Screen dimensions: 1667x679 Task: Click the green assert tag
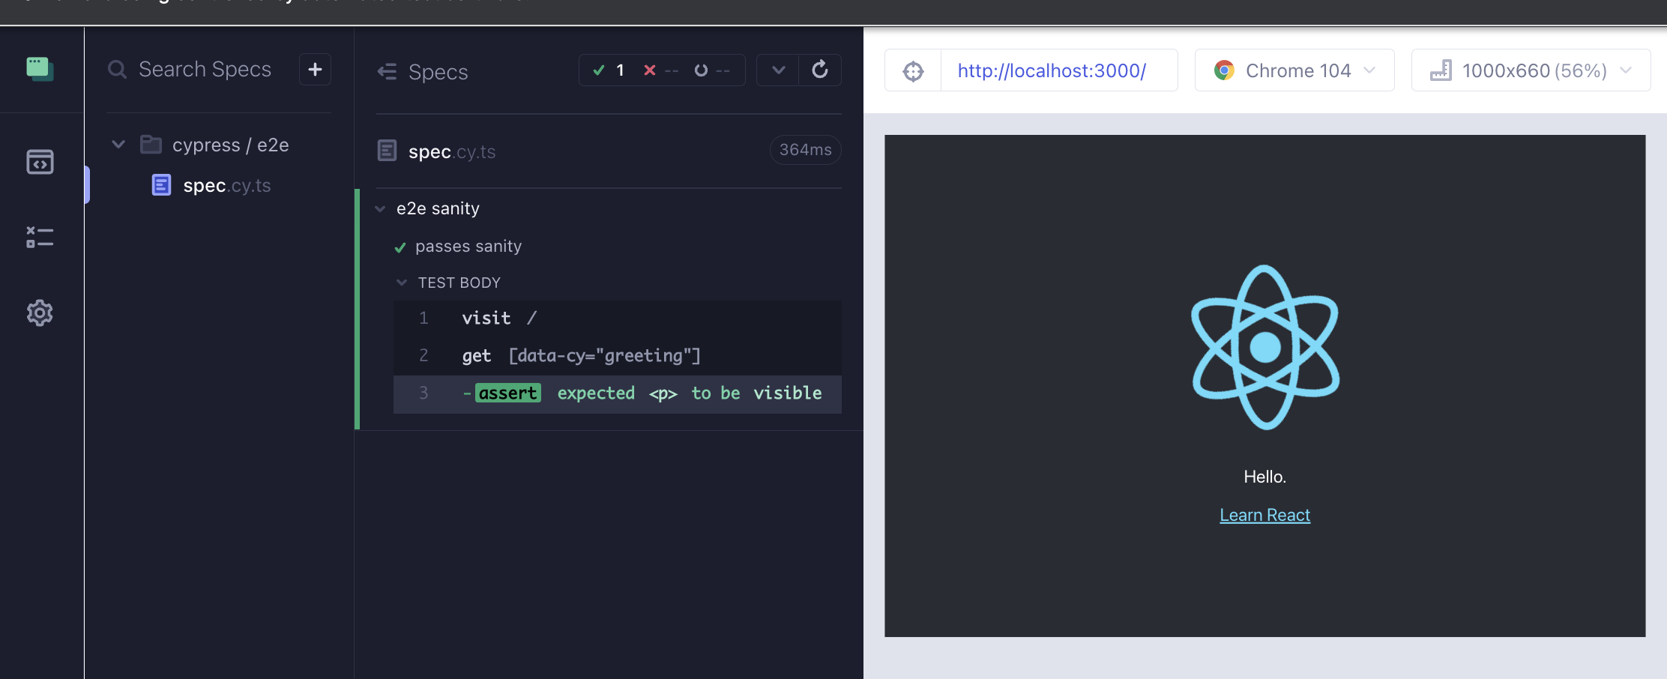[x=507, y=393]
